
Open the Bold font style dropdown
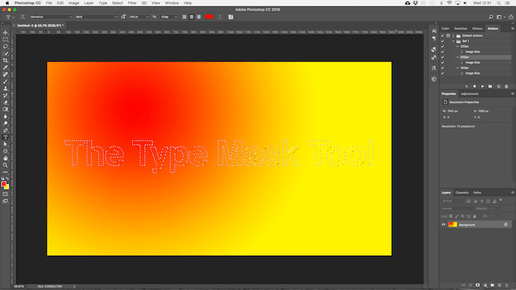tap(96, 17)
